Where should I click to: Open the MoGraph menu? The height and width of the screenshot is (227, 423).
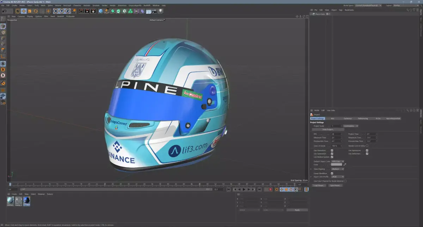tap(67, 6)
